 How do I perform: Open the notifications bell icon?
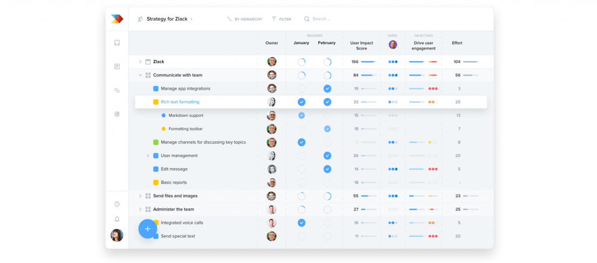[117, 219]
